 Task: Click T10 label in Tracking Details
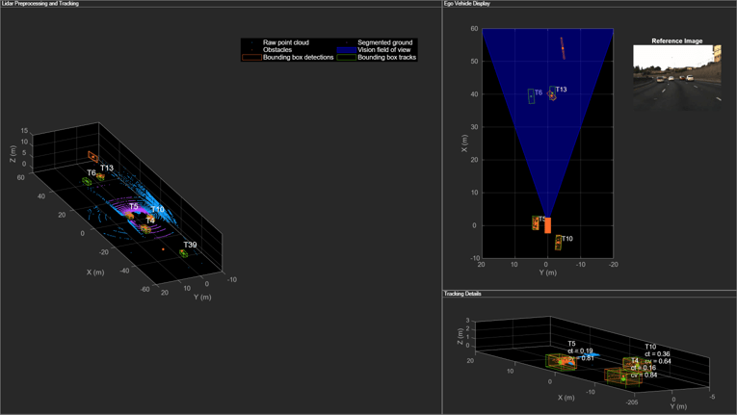[x=650, y=347]
